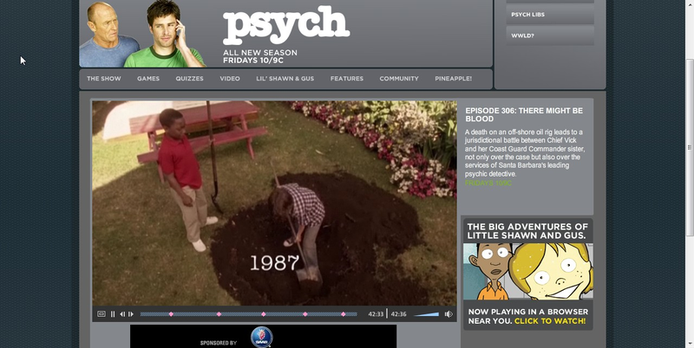Click 'ALL NEW SEASON FRIDAYS 10/9C' banner text
This screenshot has width=694, height=348.
point(260,56)
